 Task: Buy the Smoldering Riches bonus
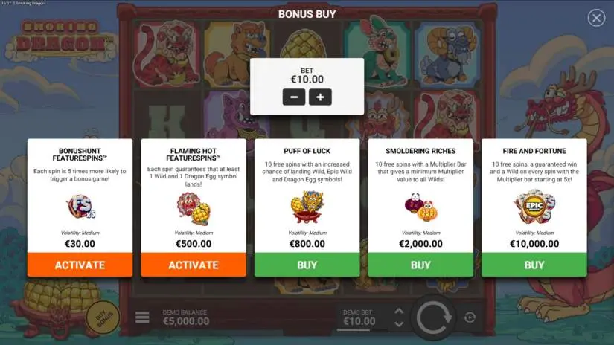420,265
